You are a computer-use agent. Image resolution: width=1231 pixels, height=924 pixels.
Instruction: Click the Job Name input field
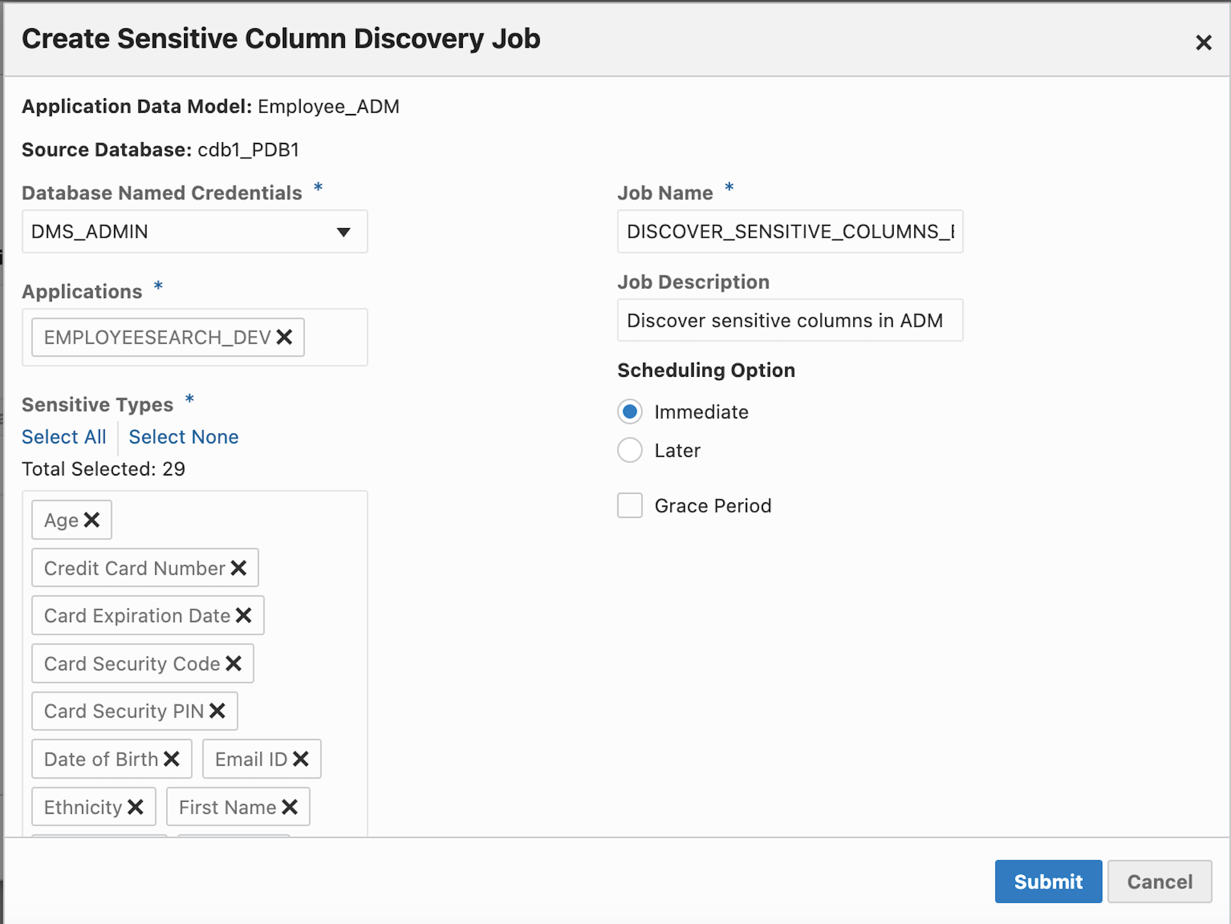click(789, 231)
